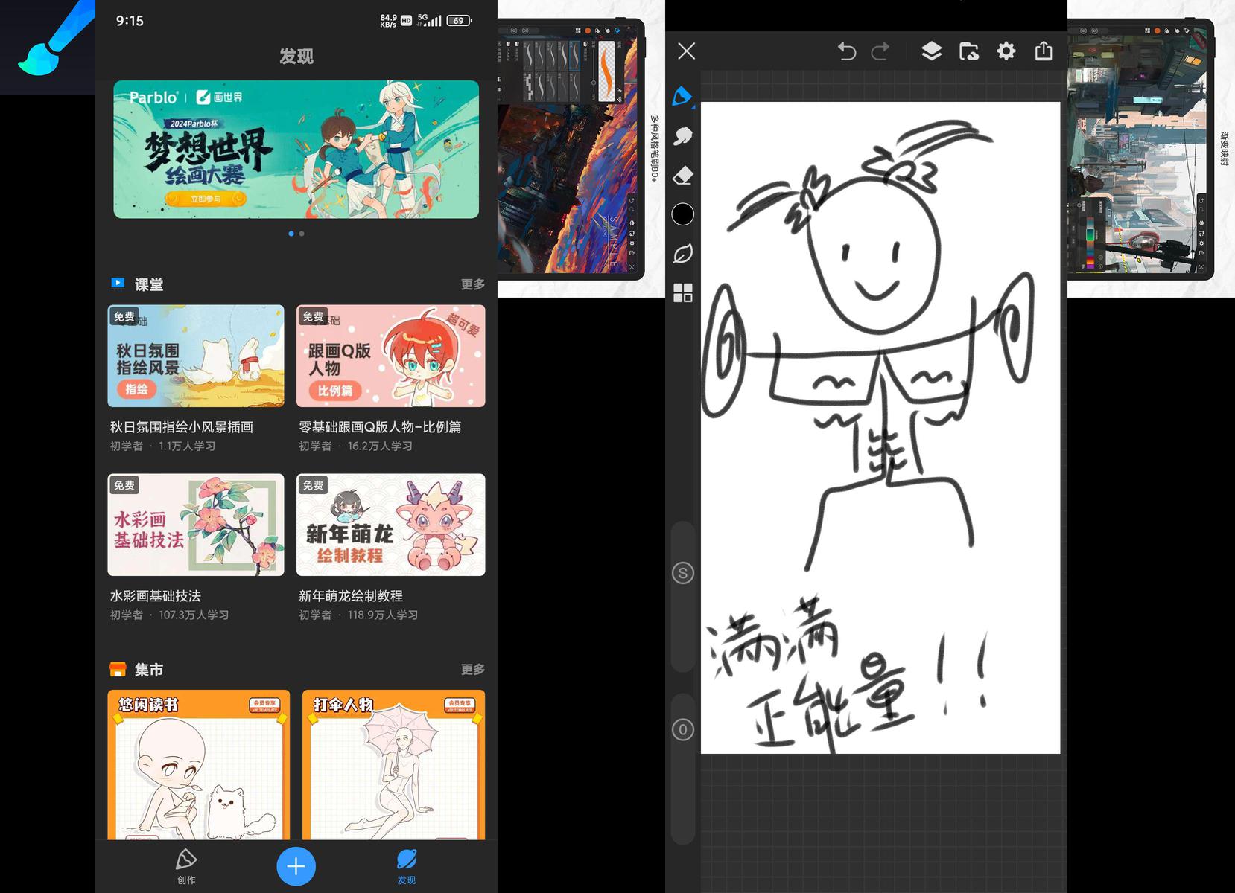Open the black color swatch
1235x893 pixels.
[x=682, y=214]
